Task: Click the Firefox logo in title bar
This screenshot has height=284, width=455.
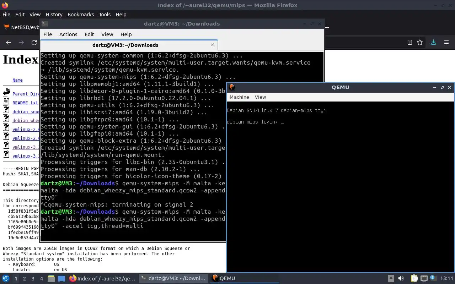Action: pyautogui.click(x=5, y=5)
